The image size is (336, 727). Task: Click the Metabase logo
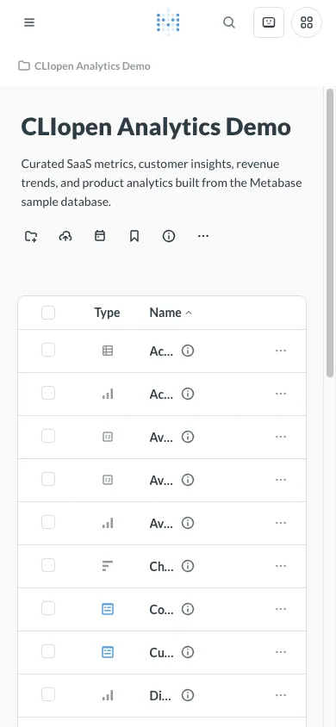pyautogui.click(x=168, y=22)
